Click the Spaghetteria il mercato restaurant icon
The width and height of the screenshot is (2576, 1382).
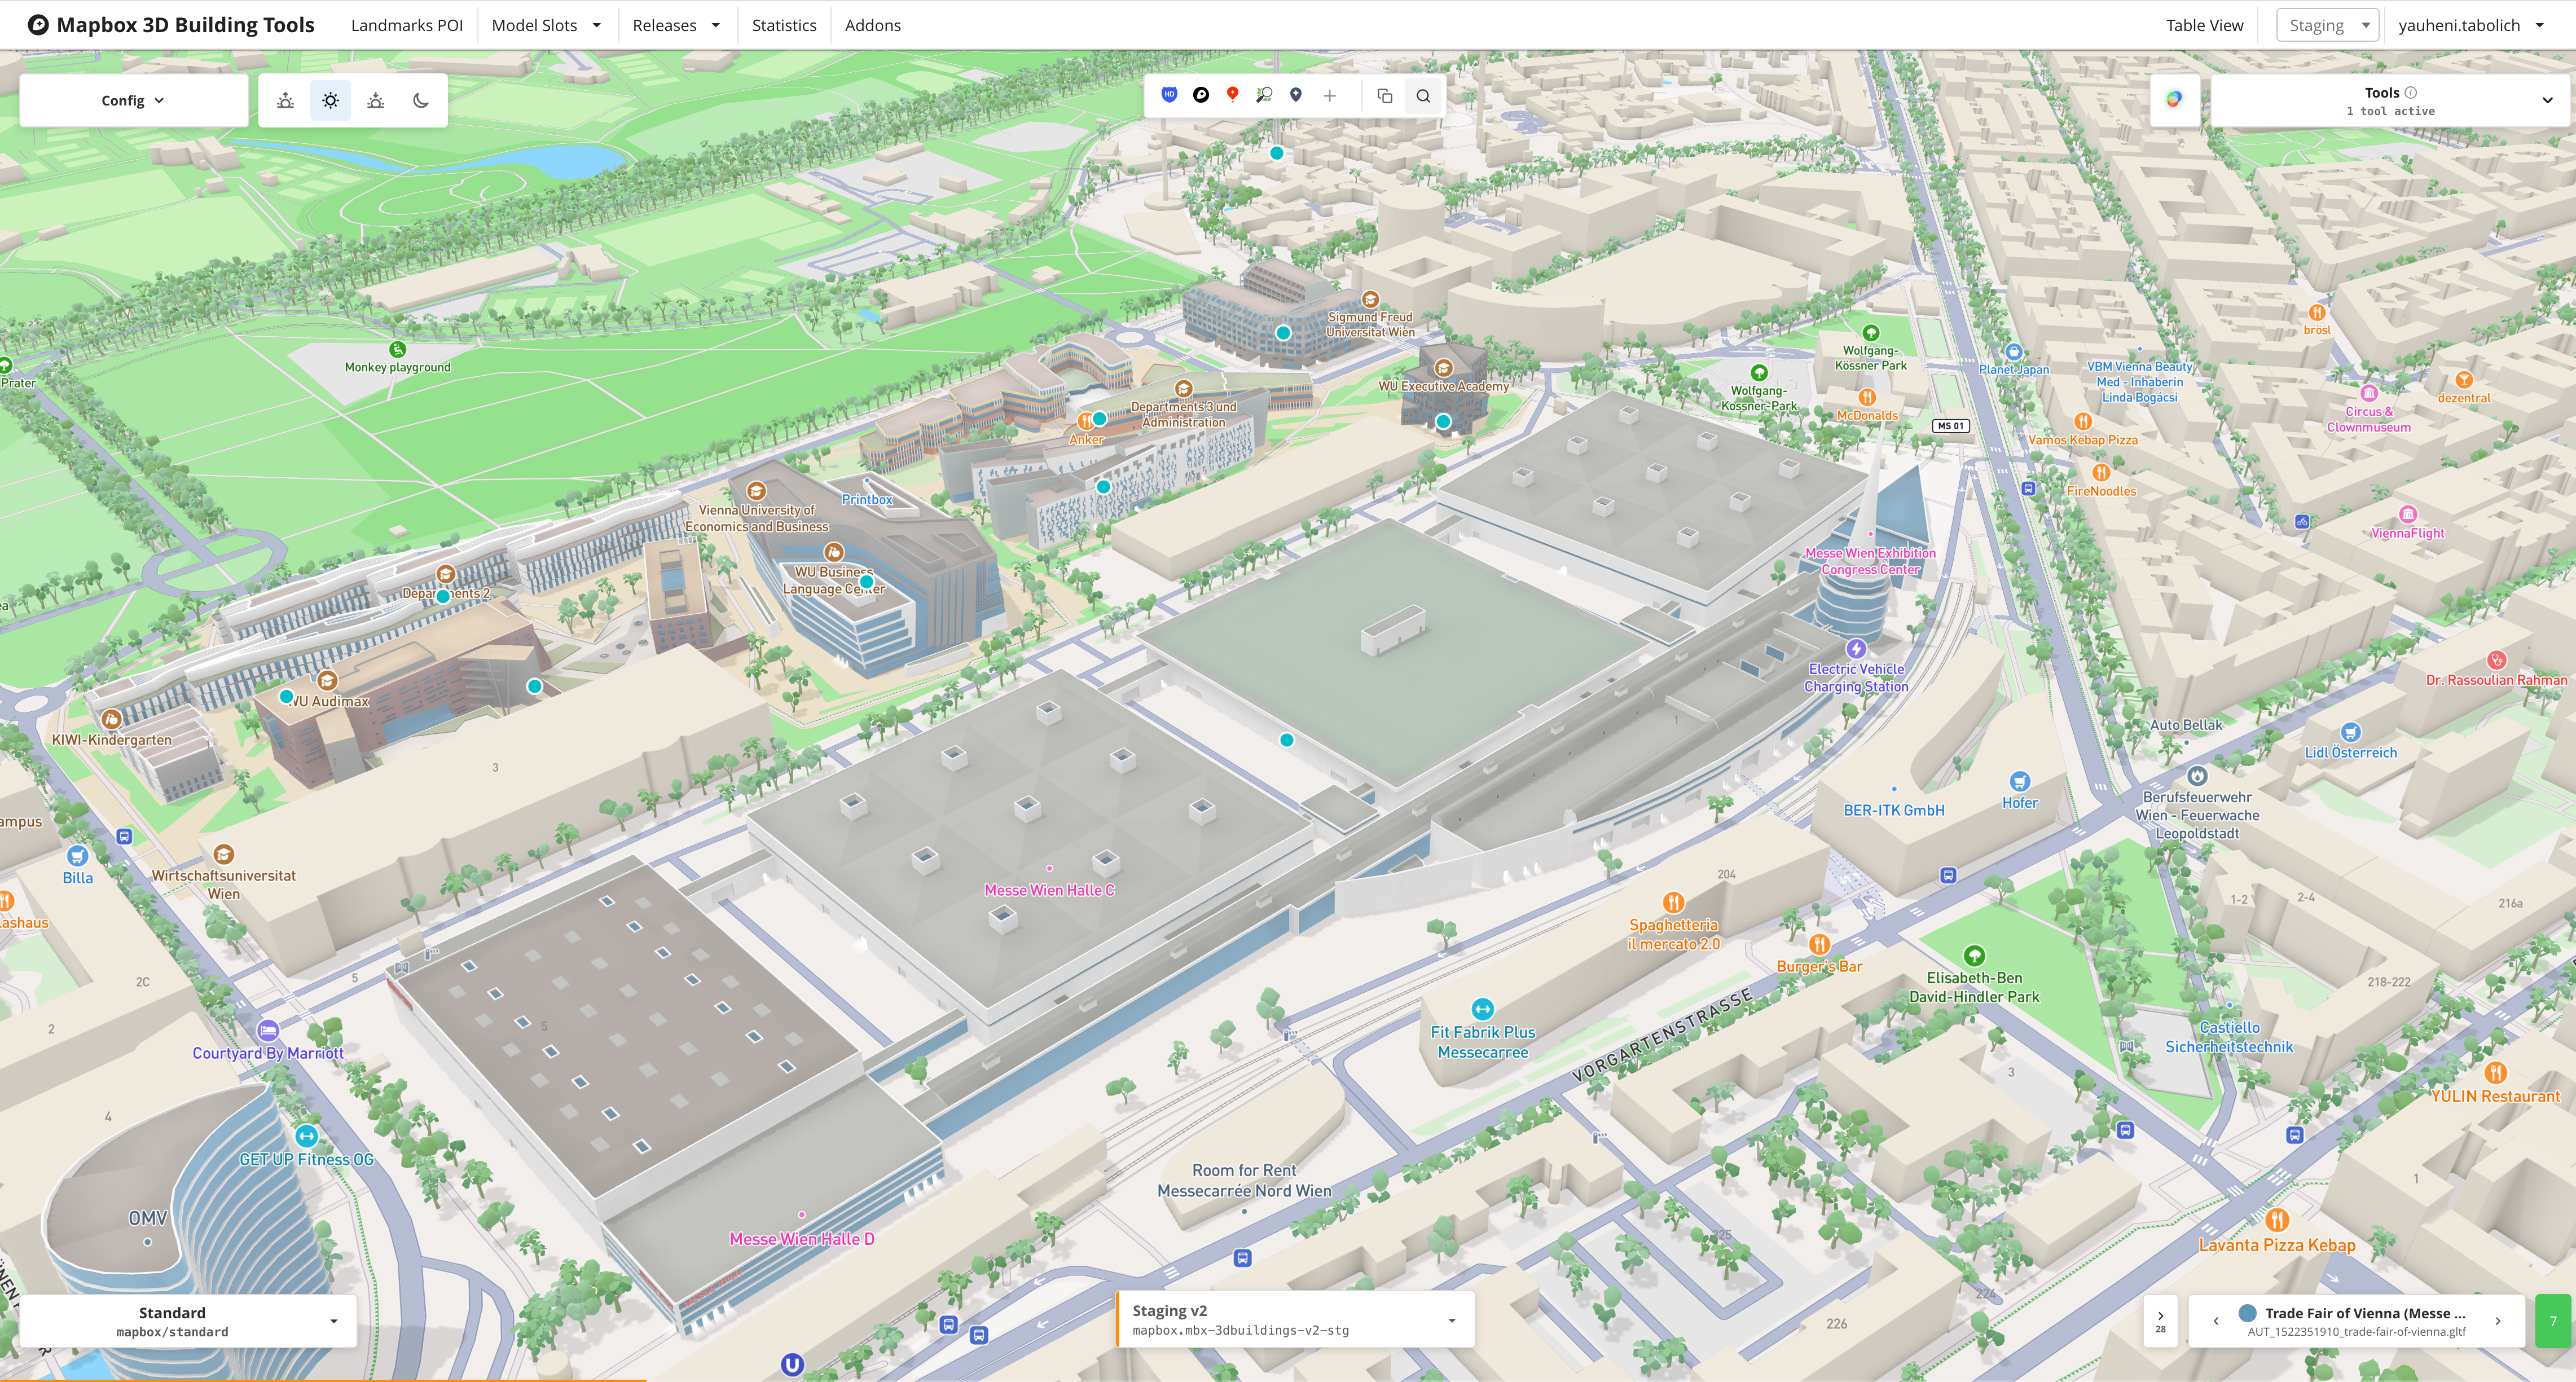click(1674, 902)
